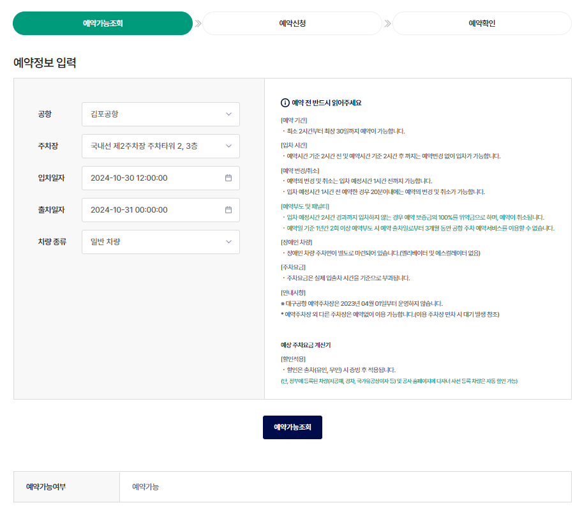The height and width of the screenshot is (512, 582).
Task: Click the [할인적용] section title
Action: (293, 359)
